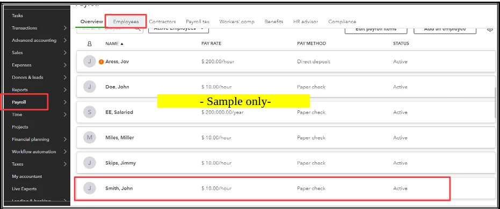Click the person icon in table header
The width and height of the screenshot is (500, 209).
click(x=89, y=43)
